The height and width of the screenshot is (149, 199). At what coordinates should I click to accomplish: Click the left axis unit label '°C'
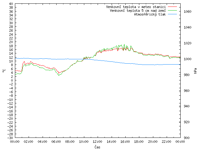(x=4, y=71)
